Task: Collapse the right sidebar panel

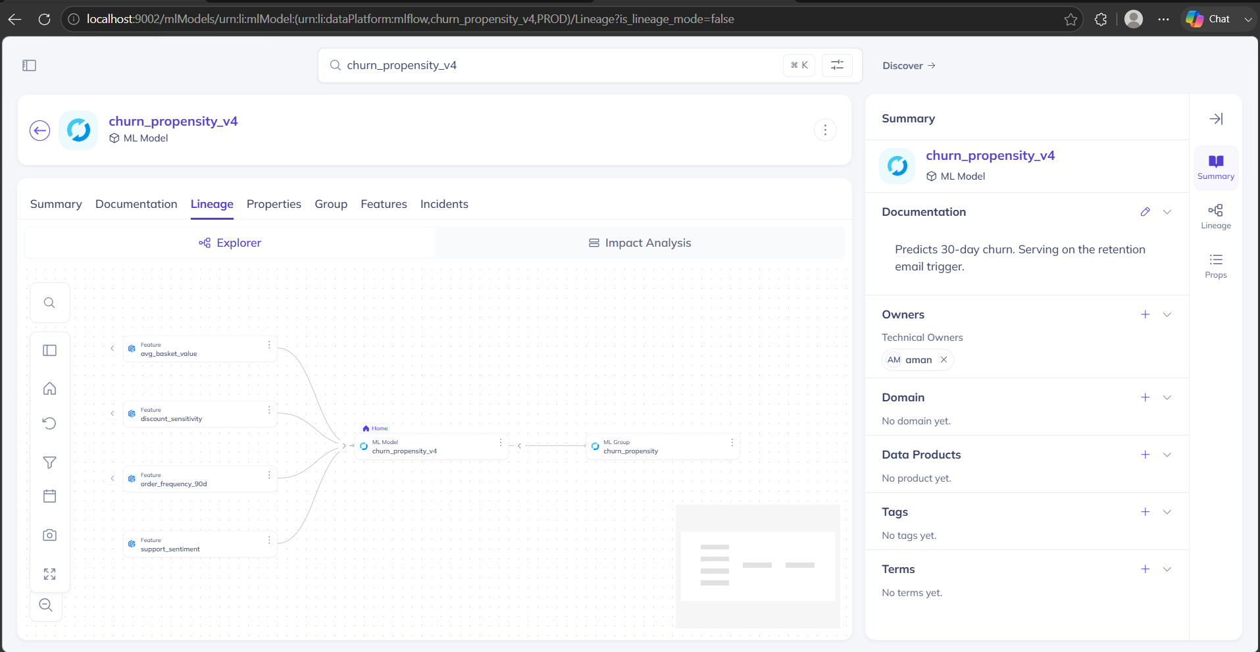Action: 1216,118
